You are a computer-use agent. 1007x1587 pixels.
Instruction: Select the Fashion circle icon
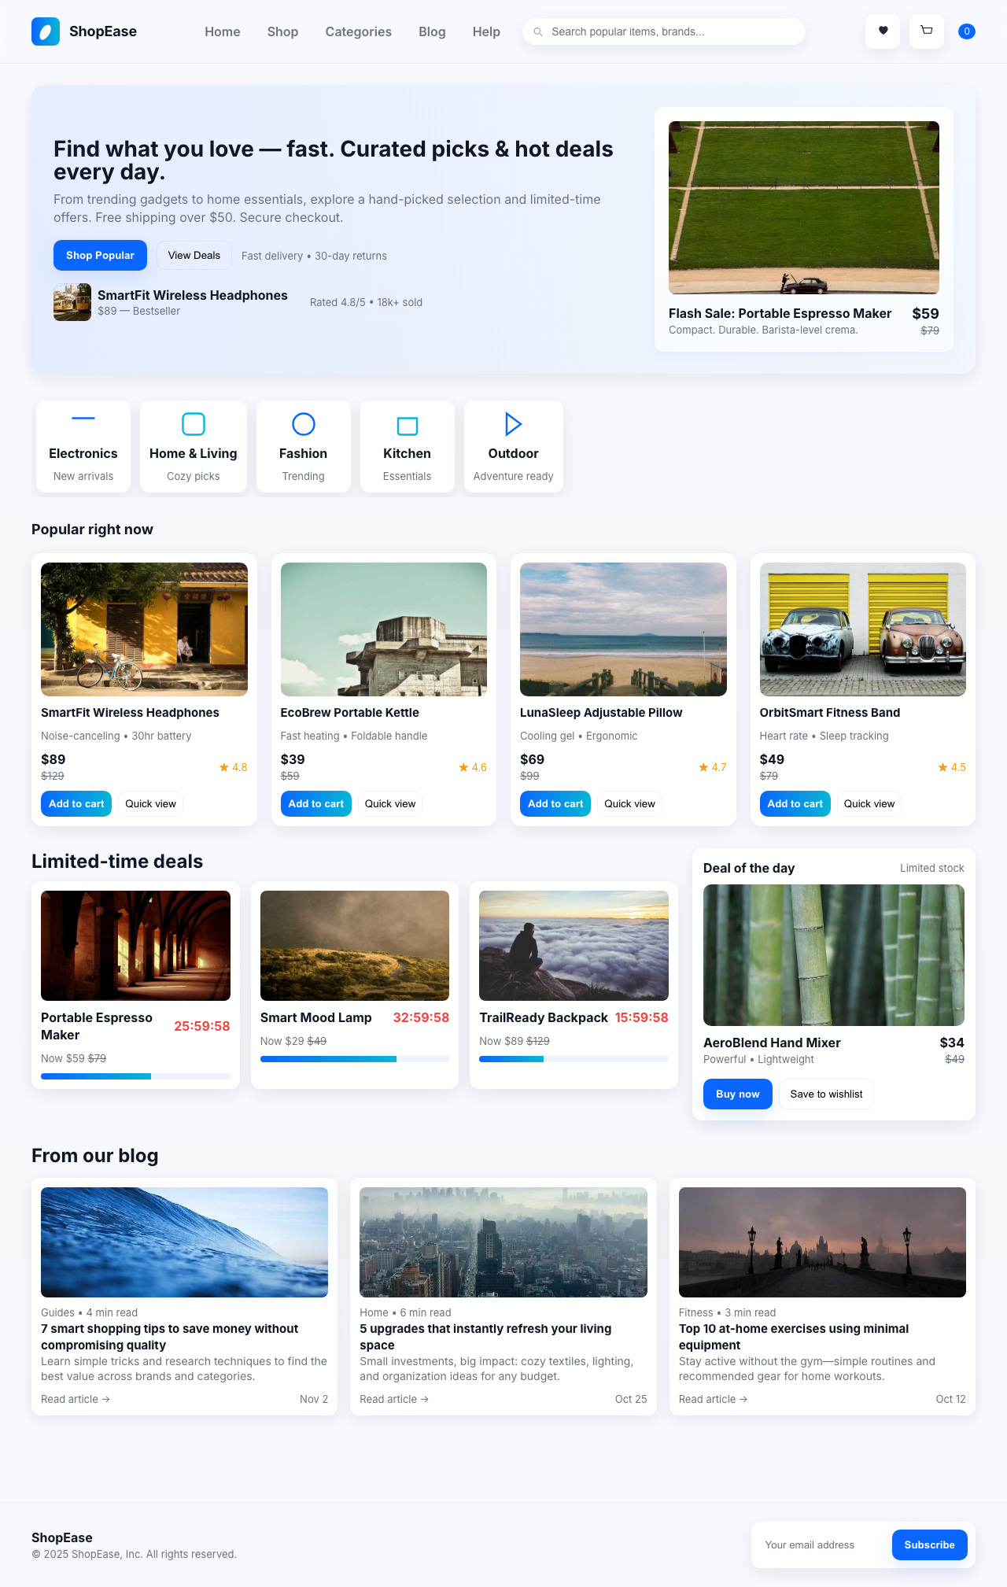tap(304, 424)
